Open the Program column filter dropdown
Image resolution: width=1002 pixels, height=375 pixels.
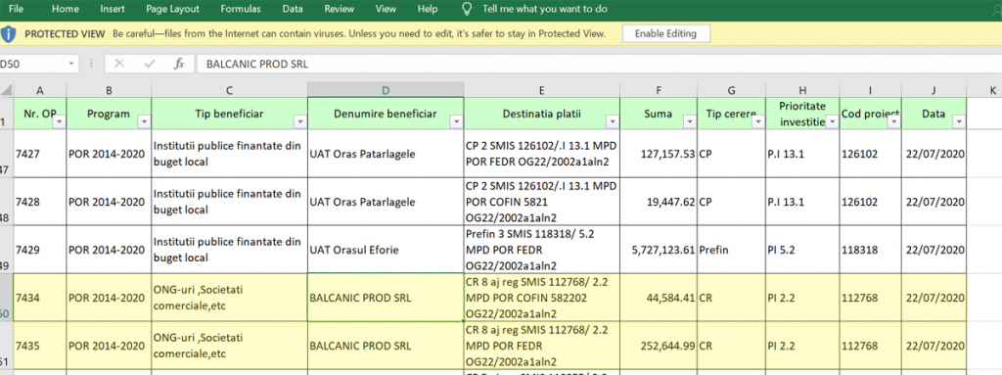click(144, 121)
